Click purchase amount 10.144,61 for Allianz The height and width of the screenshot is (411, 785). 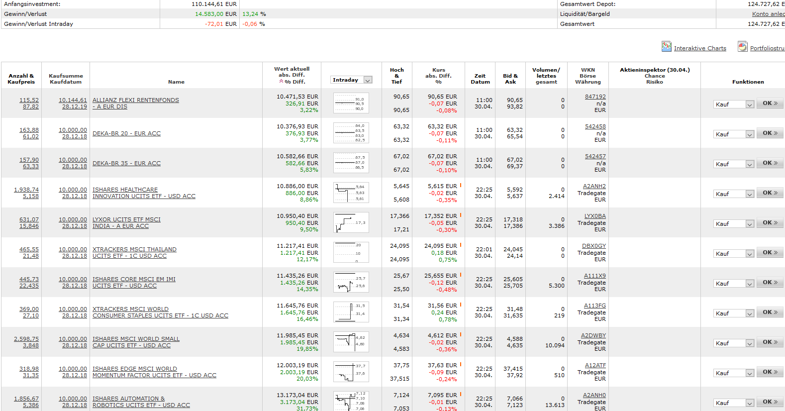tap(73, 100)
